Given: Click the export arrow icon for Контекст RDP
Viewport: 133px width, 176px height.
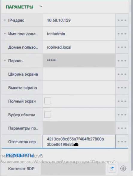Looking at the screenshot, I should (112, 169).
